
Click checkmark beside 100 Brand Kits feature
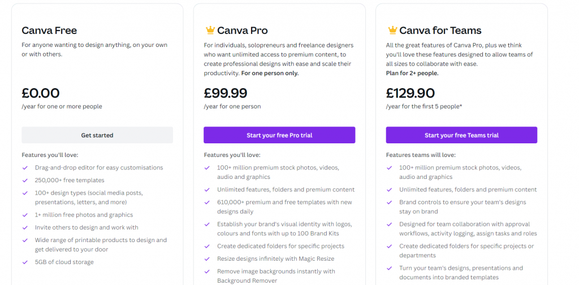pyautogui.click(x=207, y=224)
